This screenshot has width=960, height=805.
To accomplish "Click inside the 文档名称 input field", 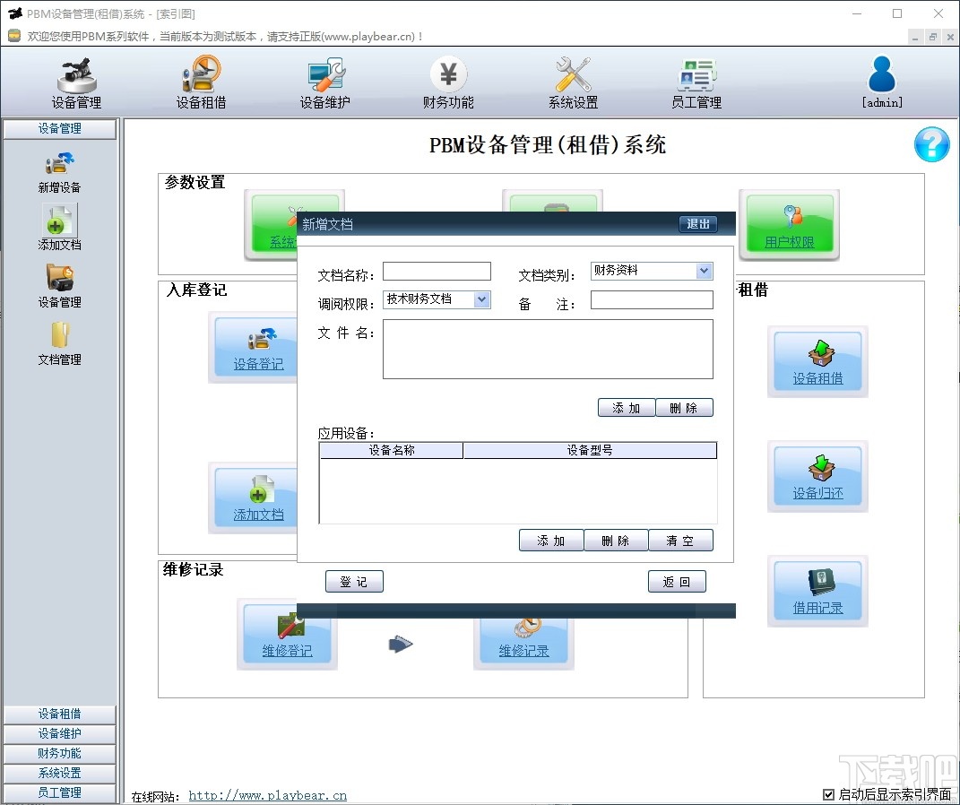I will click(437, 270).
